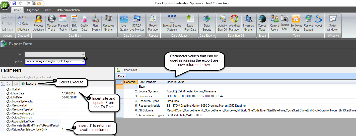Select the @psOutputColumnList parameter row
This screenshot has width=356, height=136.
(x=57, y=117)
